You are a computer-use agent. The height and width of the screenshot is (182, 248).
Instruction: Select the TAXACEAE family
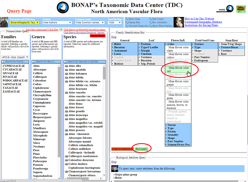(10, 88)
